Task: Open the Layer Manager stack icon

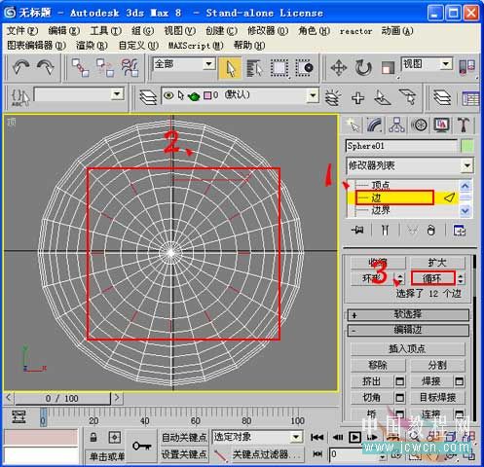Action: (x=148, y=97)
